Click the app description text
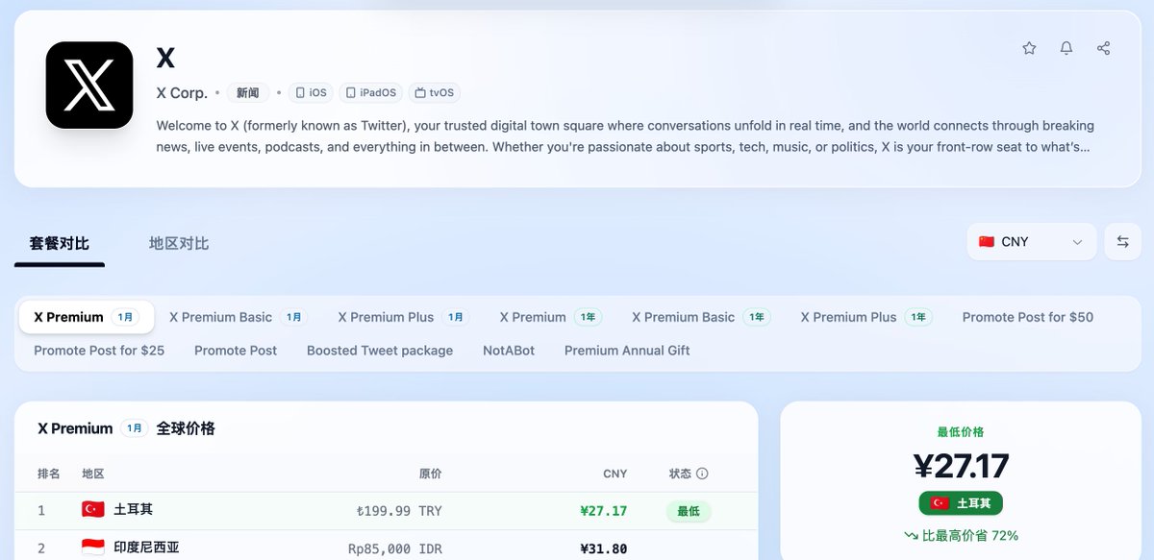Screen dimensions: 1154x560 [625, 136]
